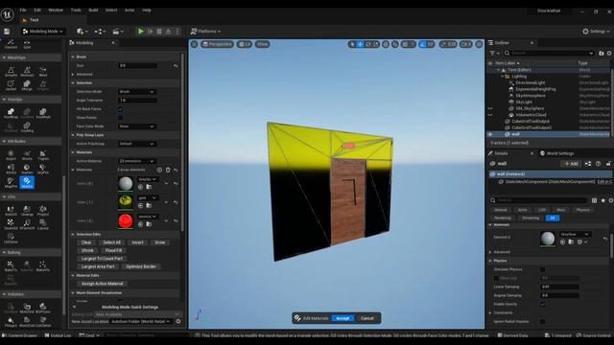This screenshot has height=345, width=614.
Task: Select the Weld tool
Action: [43, 72]
